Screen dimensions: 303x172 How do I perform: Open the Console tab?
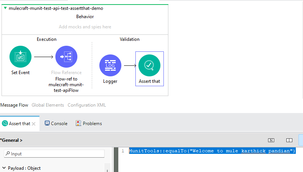click(59, 123)
